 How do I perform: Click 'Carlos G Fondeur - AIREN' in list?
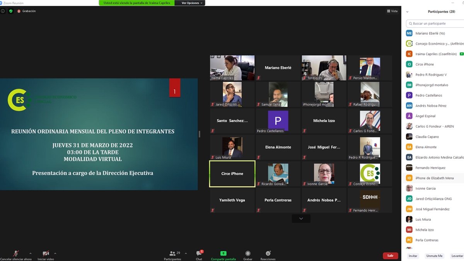[435, 126]
